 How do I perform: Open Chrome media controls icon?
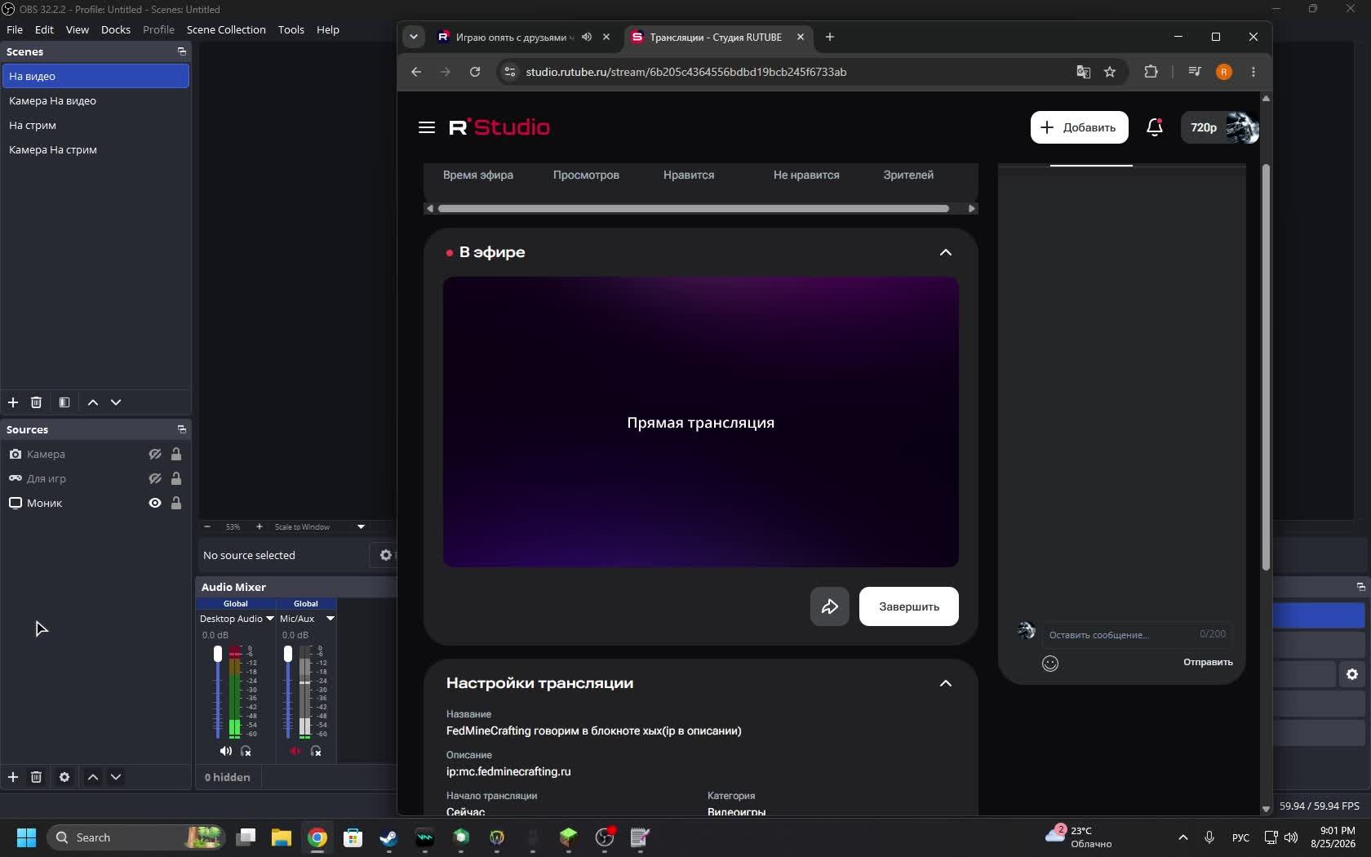(1195, 72)
